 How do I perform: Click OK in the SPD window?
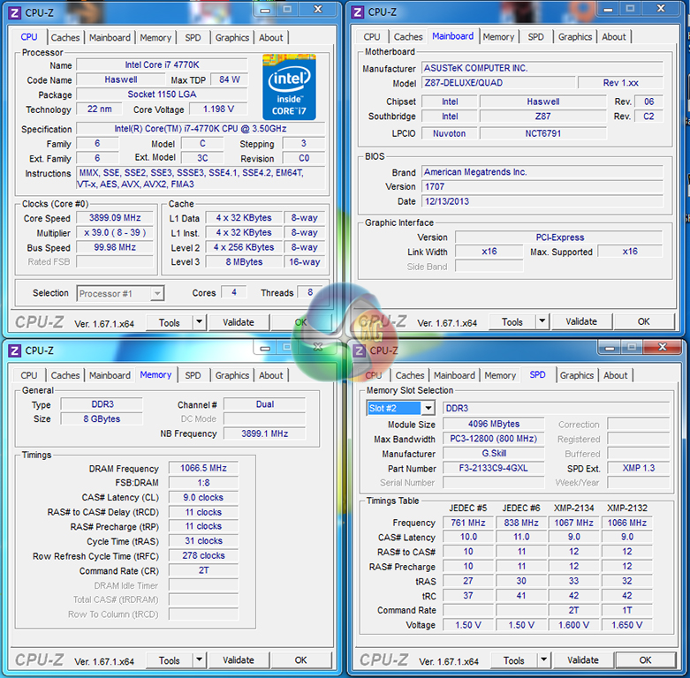[645, 660]
